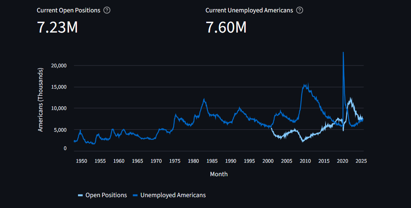Click the 7.60M unemployed value

[226, 27]
